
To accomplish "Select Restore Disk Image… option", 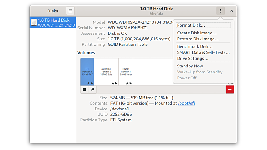I will coord(198,39).
